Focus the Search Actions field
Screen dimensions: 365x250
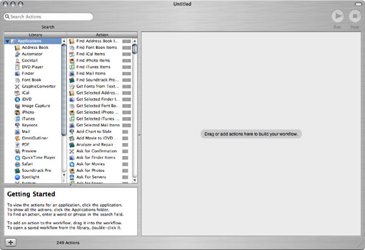coord(48,17)
